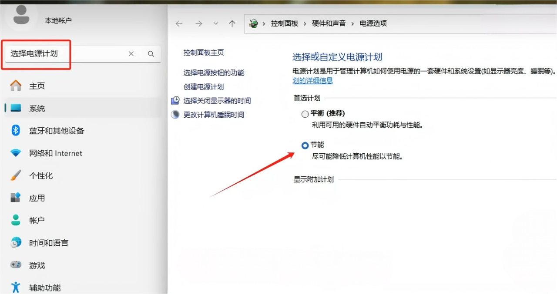Open 选择电源按钮的功能 link
557x294 pixels.
point(214,73)
